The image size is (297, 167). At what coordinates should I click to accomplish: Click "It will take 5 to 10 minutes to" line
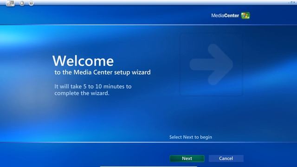(93, 87)
